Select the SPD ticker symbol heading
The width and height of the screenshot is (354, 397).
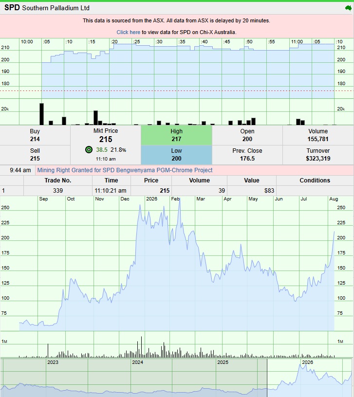[12, 8]
